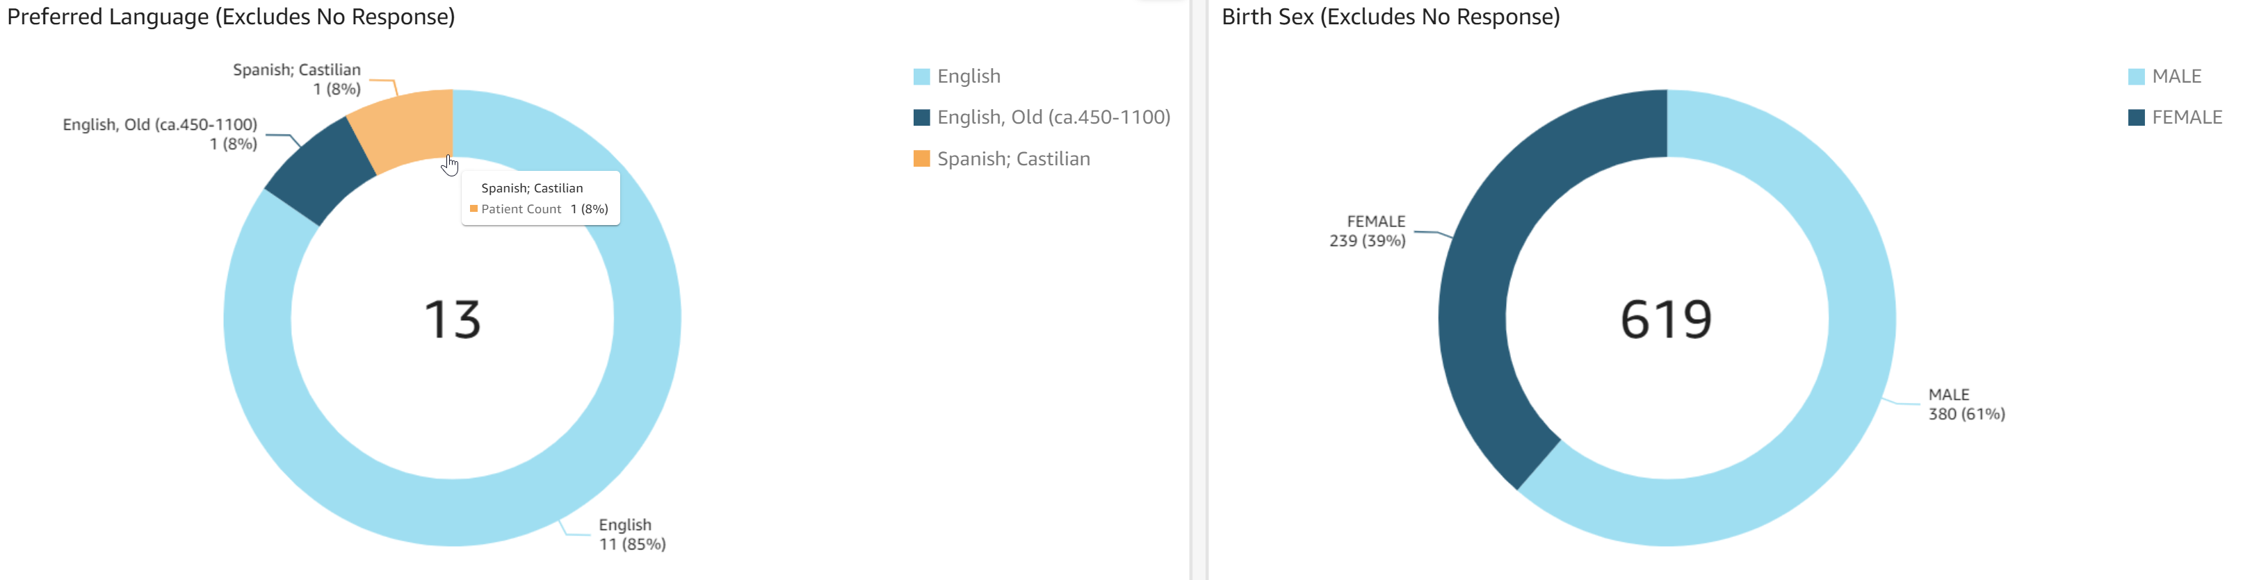Click the "English 11 (85%)" data label
2259x580 pixels.
coord(631,534)
